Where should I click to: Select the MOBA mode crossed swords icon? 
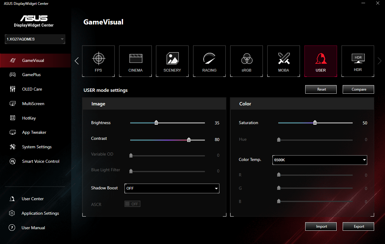pos(284,58)
